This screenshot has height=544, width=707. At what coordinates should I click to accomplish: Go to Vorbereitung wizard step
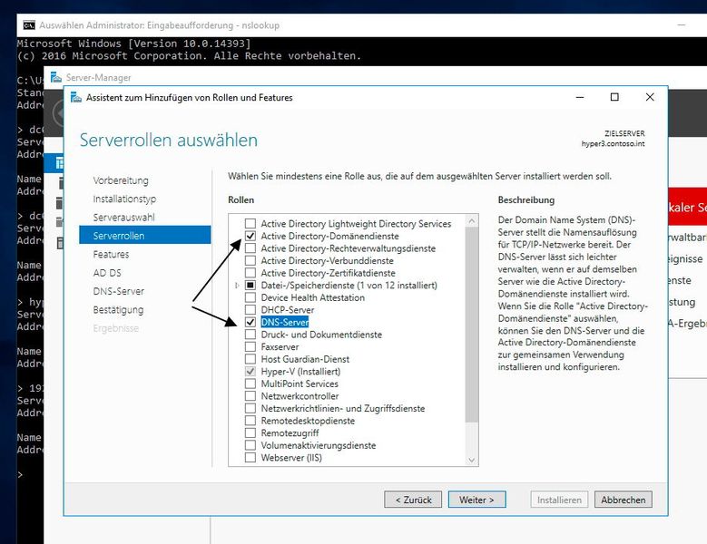pyautogui.click(x=121, y=180)
